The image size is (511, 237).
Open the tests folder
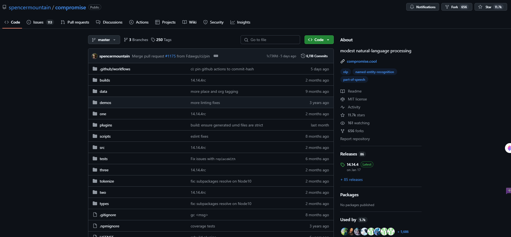[x=104, y=159]
